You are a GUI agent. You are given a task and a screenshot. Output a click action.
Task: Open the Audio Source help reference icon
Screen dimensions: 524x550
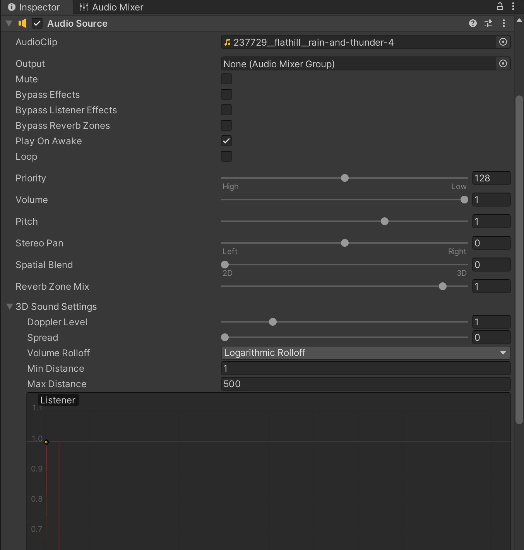coord(473,23)
